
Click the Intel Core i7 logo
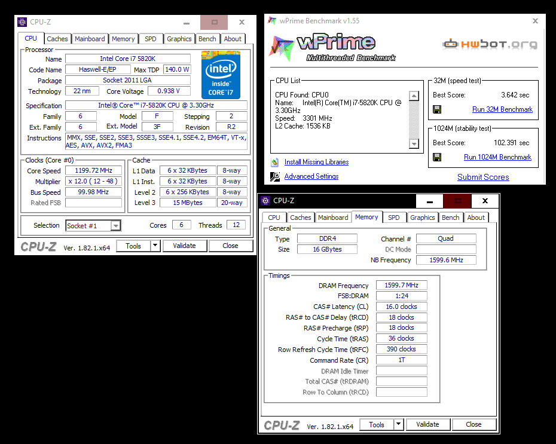coord(221,75)
